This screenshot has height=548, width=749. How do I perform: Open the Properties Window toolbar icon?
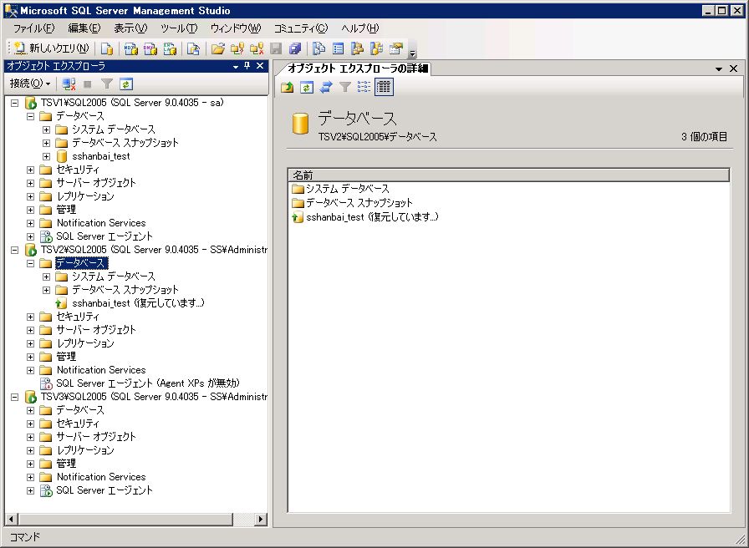(396, 48)
